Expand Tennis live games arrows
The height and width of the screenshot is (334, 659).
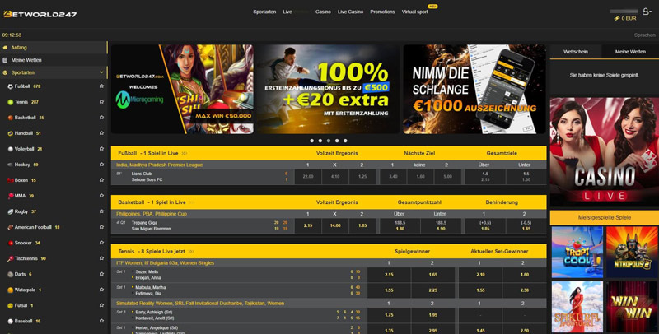coord(191,252)
